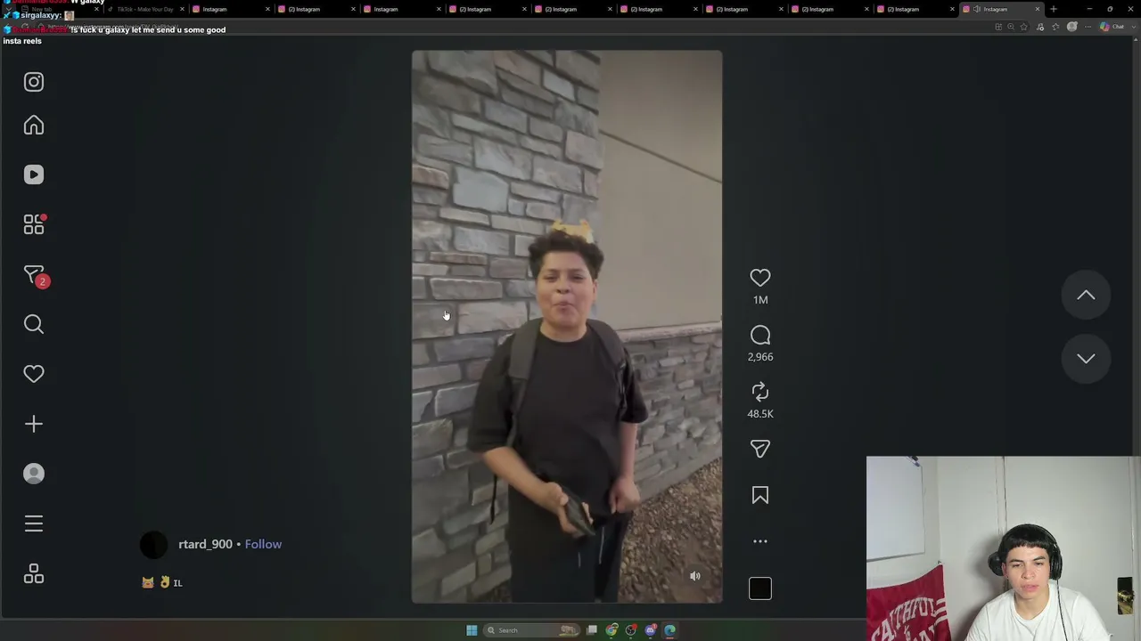
Task: Click the 2,966 comments count
Action: point(760,357)
